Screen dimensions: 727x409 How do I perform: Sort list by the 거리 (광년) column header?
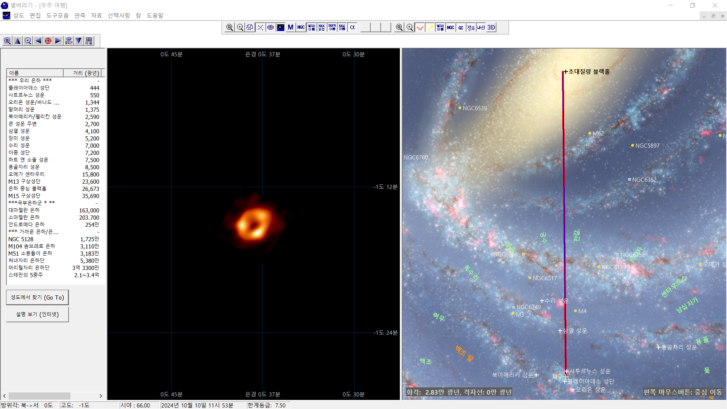tap(82, 73)
